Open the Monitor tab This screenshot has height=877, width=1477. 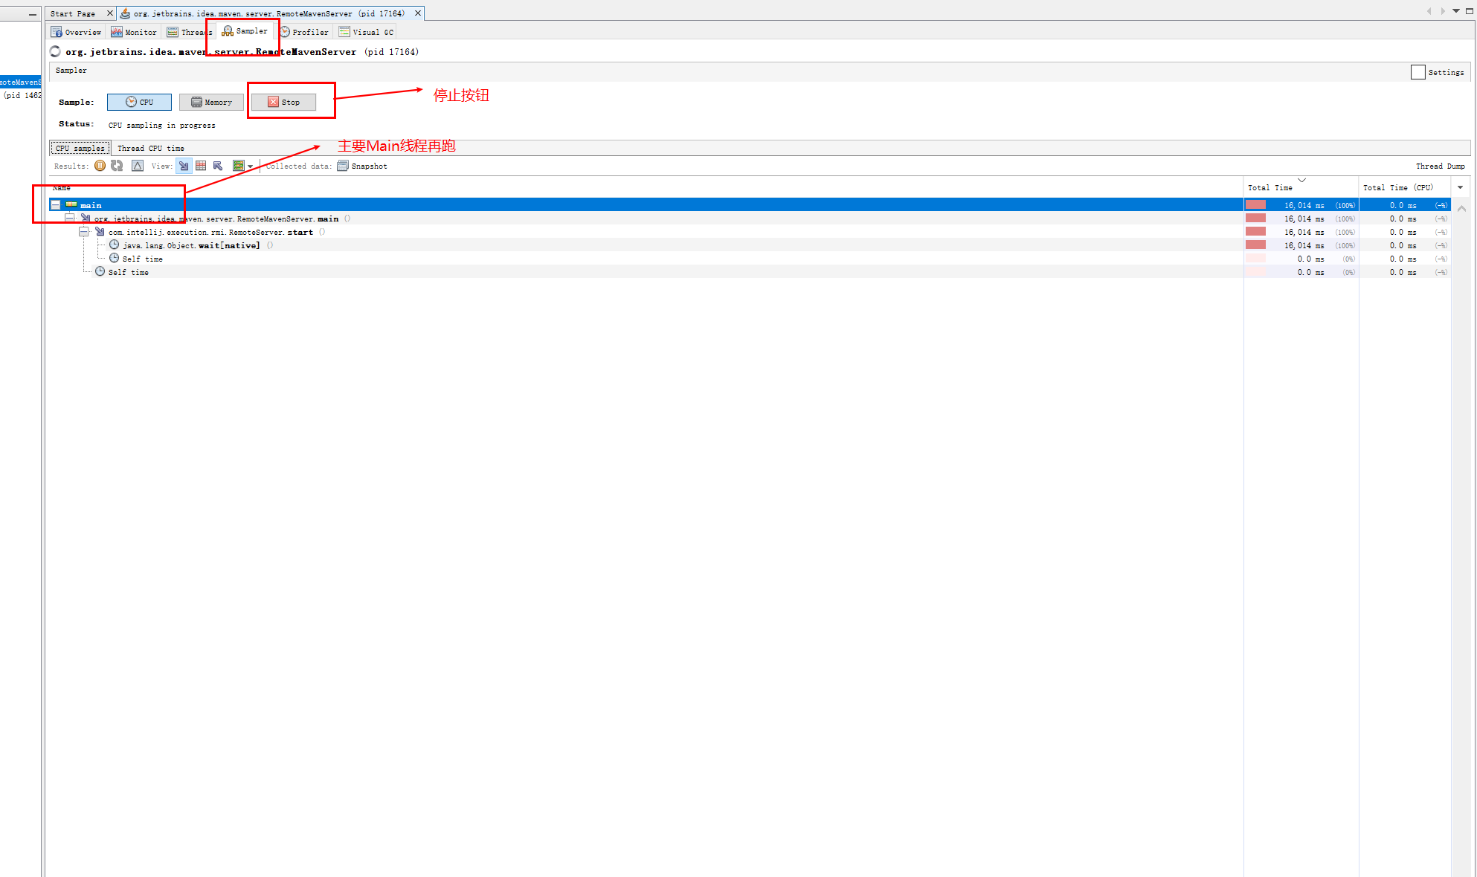[x=134, y=32]
